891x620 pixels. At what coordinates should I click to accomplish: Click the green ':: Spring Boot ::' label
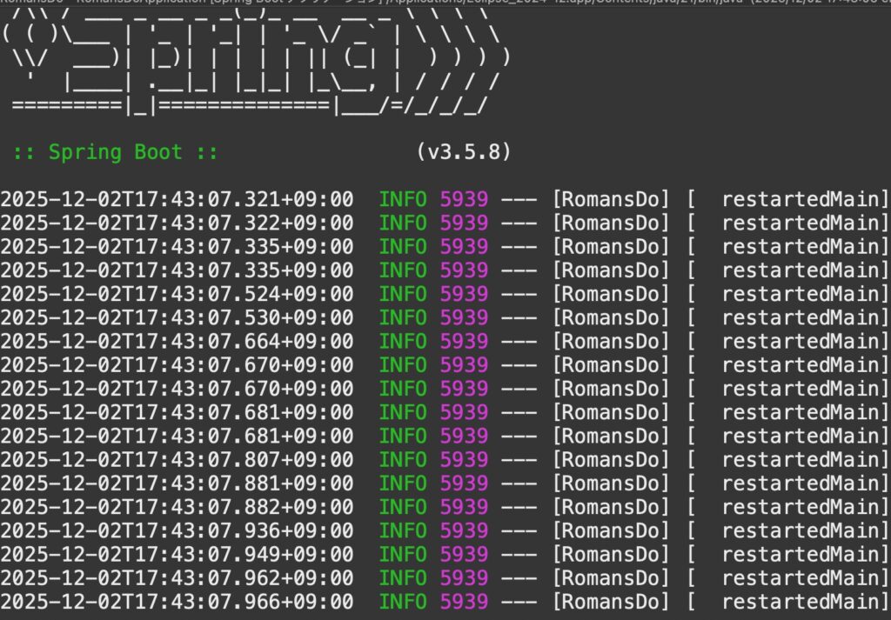(115, 152)
